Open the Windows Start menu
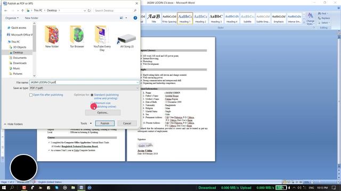This screenshot has width=341, height=191. [x=4, y=187]
